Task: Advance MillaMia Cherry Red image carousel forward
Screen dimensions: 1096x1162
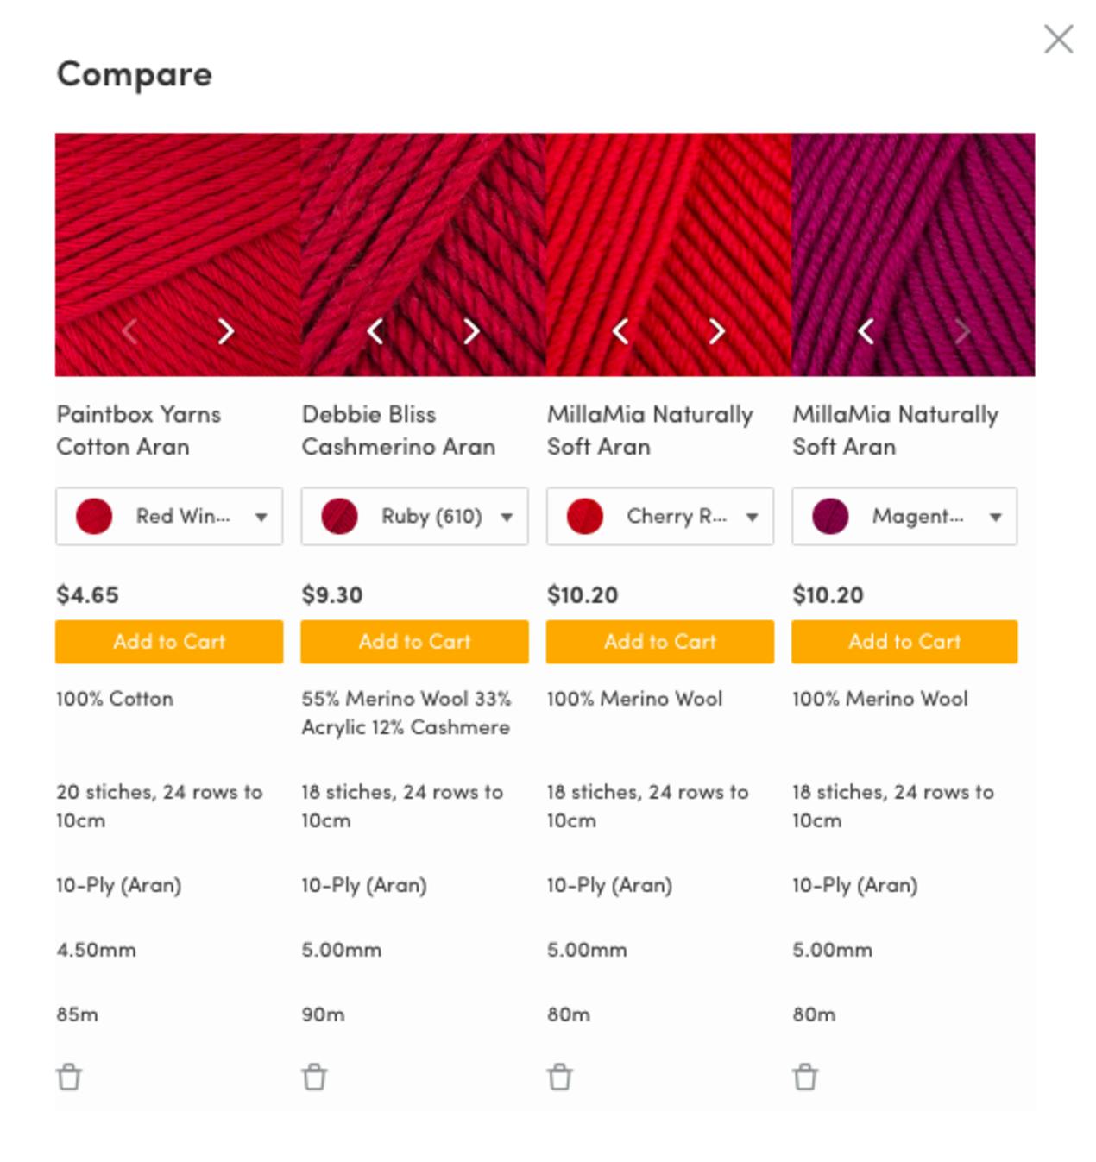Action: (716, 330)
